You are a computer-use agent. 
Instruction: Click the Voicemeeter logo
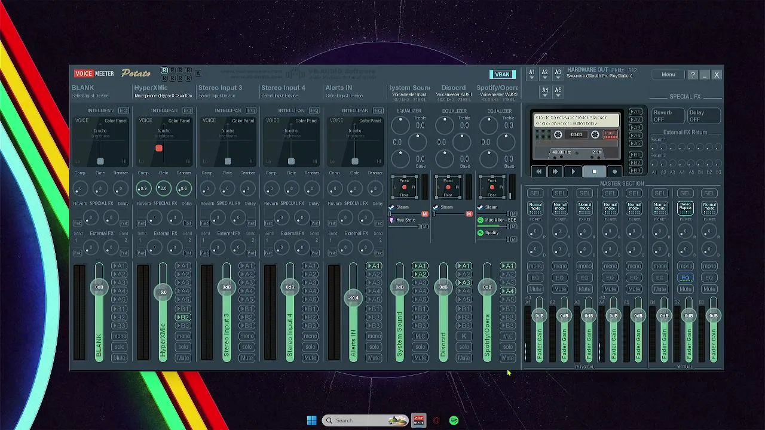click(x=94, y=73)
